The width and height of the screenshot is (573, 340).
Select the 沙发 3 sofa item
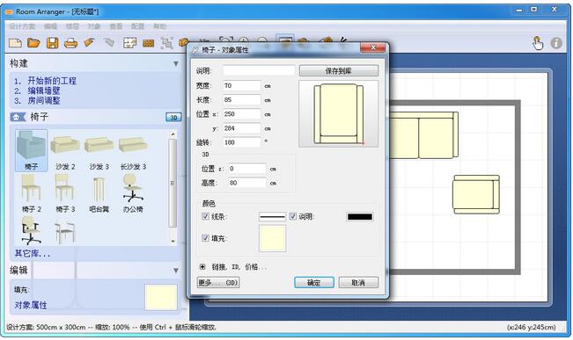(x=99, y=153)
